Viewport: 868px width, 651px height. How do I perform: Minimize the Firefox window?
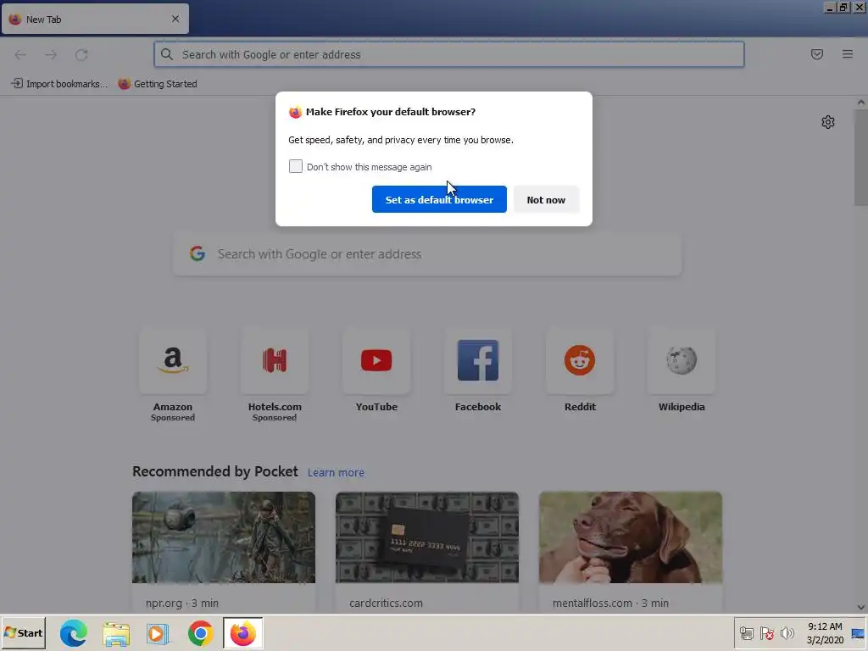coord(829,8)
